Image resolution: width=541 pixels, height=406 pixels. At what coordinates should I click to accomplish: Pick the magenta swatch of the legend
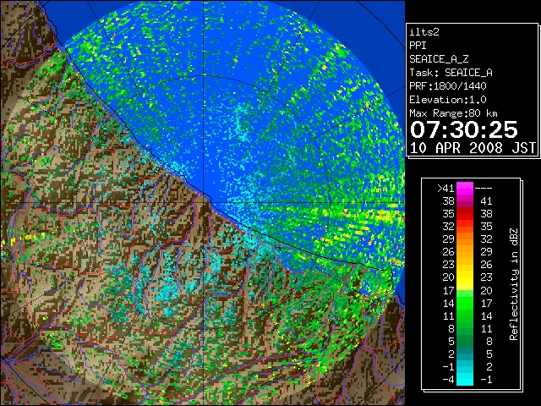pos(465,189)
